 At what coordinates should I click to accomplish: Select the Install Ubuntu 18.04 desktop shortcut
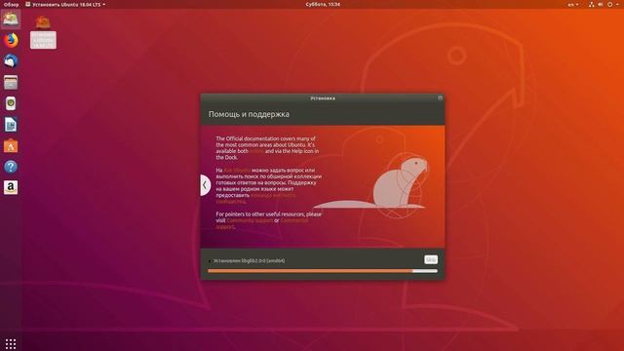point(43,32)
